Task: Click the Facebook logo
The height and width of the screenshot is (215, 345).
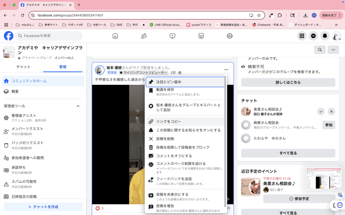Action: click(x=8, y=36)
